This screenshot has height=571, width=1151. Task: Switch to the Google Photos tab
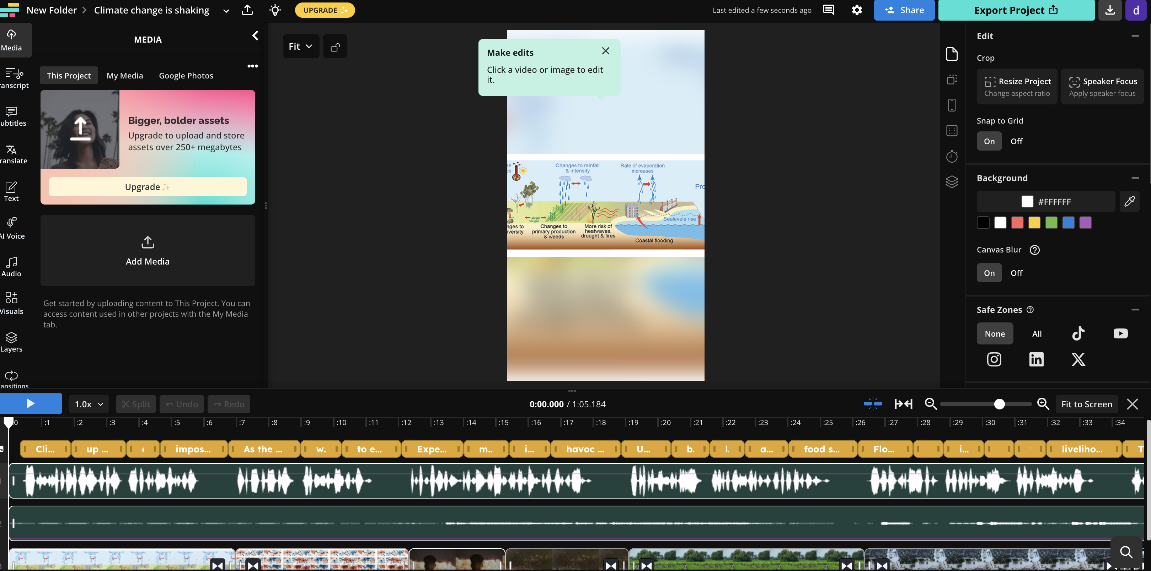(186, 75)
